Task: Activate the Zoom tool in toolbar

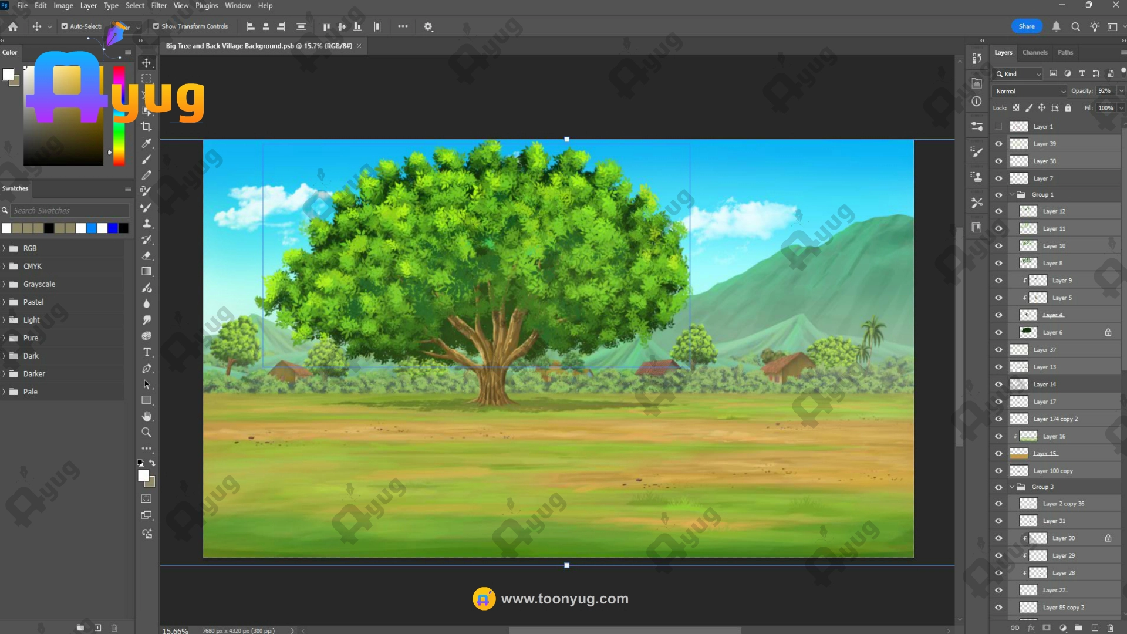Action: pyautogui.click(x=147, y=433)
